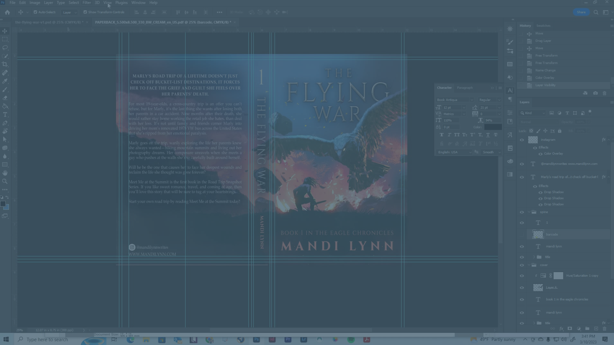The image size is (614, 345).
Task: Open the Kind layer filter dropdown
Action: (532, 113)
